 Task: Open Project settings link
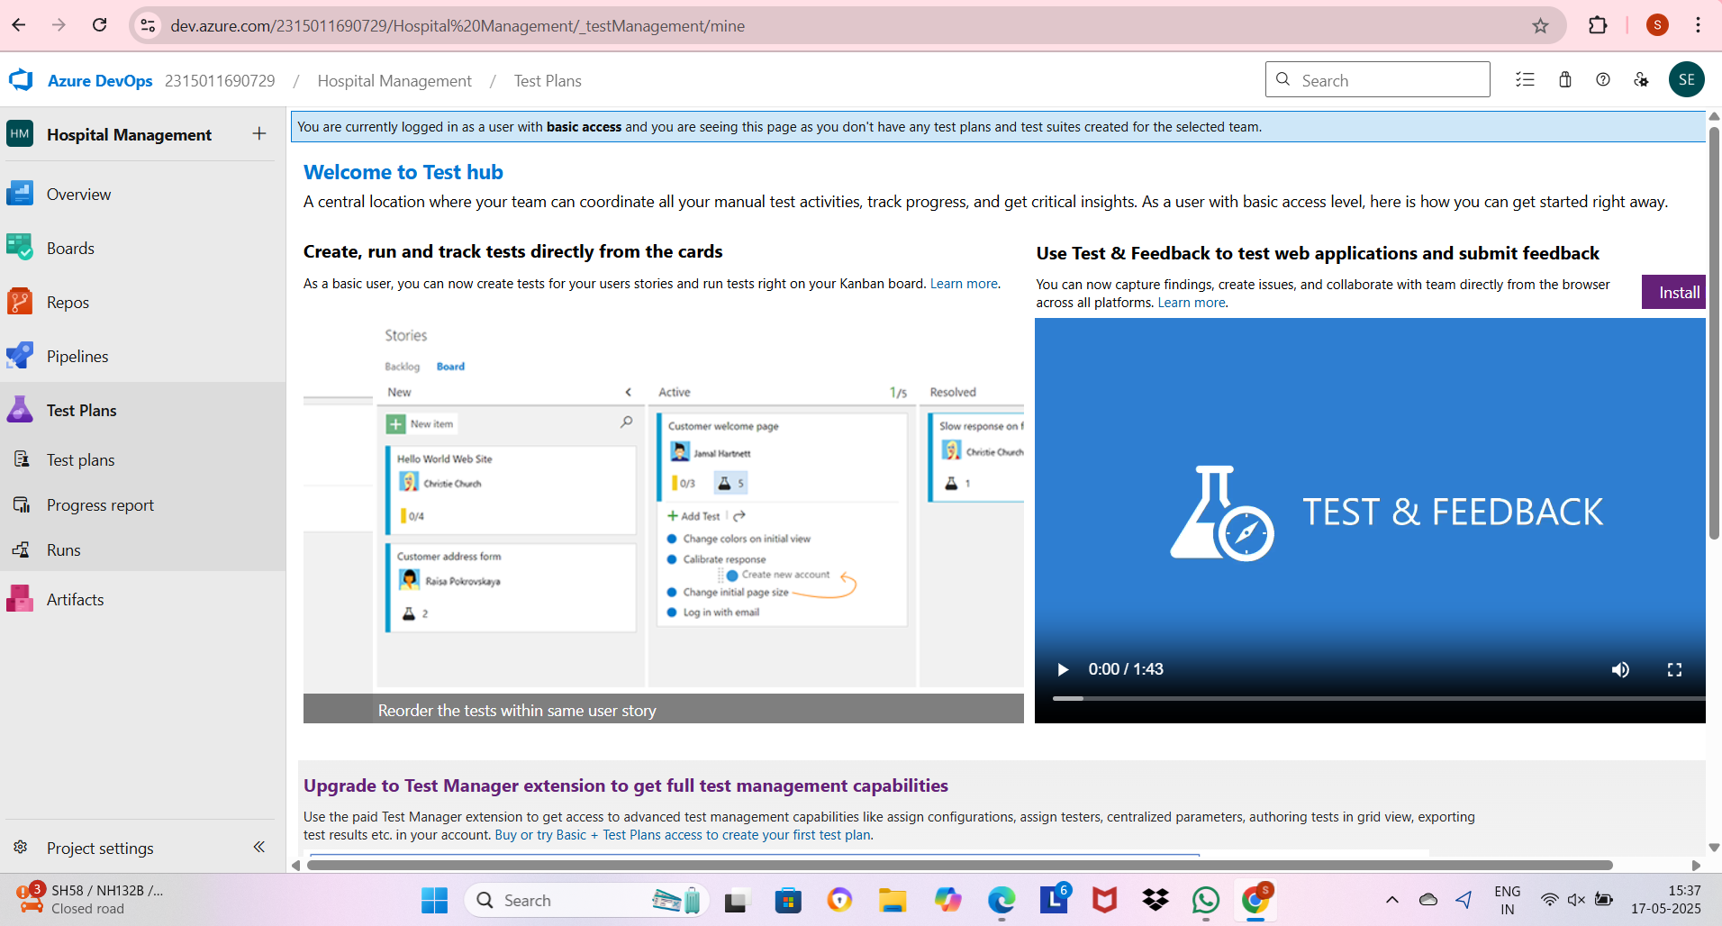point(100,848)
